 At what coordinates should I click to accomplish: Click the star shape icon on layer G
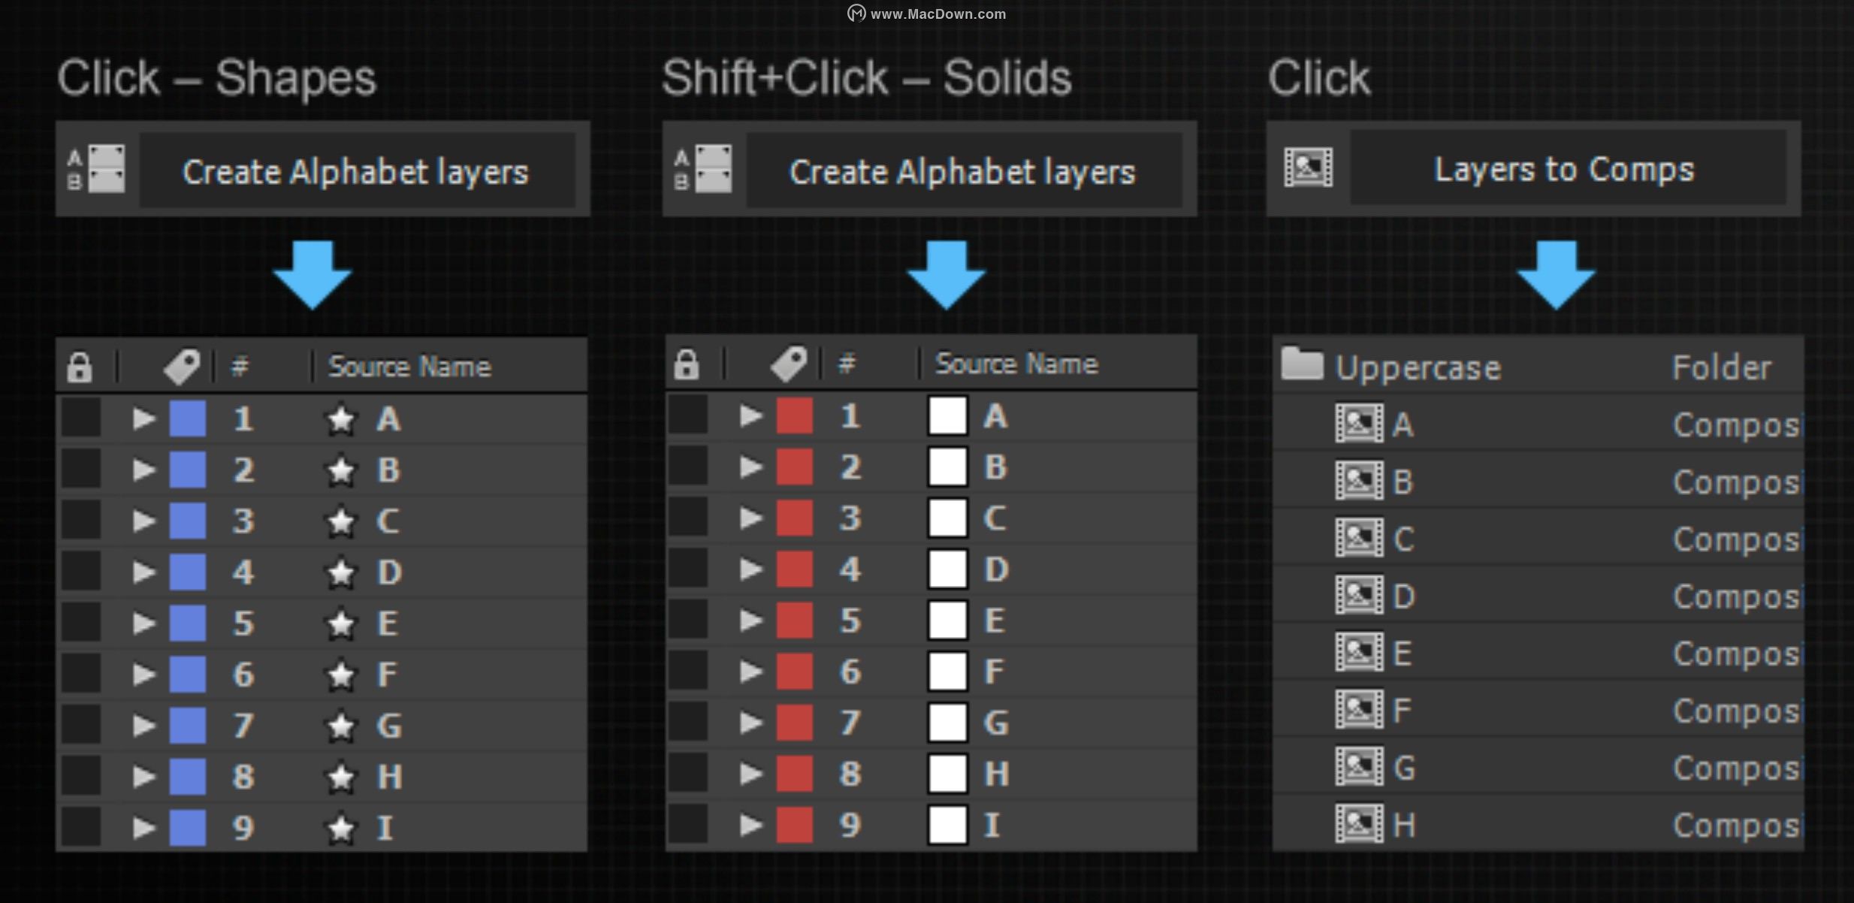point(340,726)
